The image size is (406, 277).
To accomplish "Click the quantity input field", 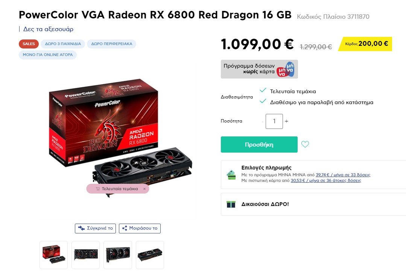I will [x=274, y=121].
